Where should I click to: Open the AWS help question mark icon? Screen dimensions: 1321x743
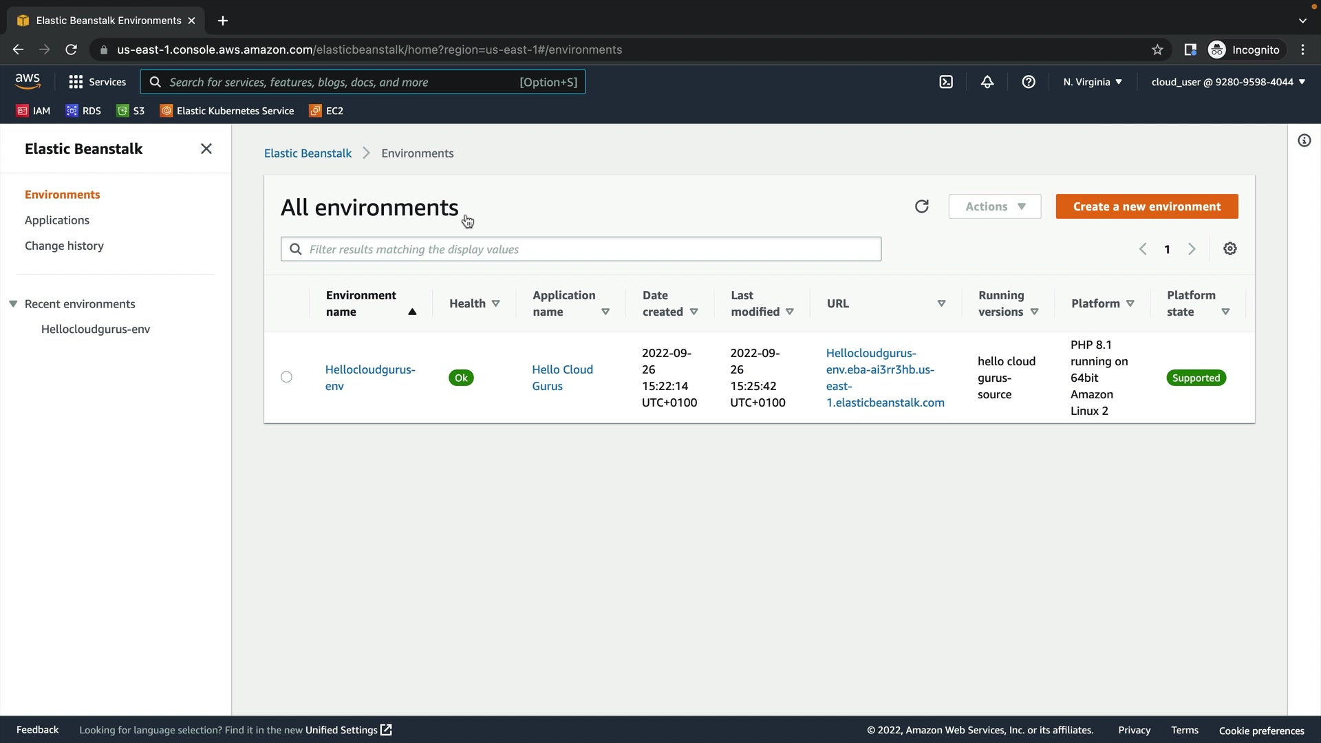(x=1029, y=82)
